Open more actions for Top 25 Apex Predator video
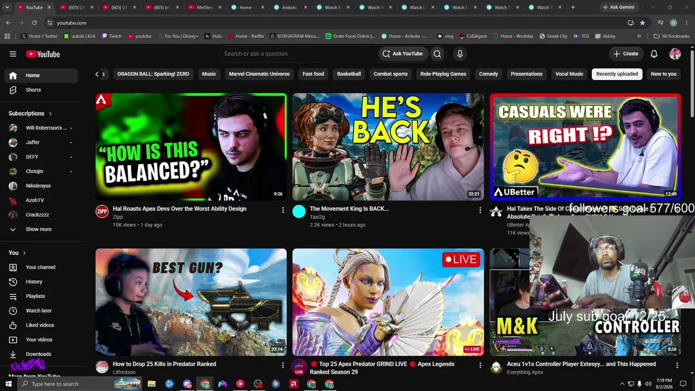The height and width of the screenshot is (391, 695). [480, 365]
